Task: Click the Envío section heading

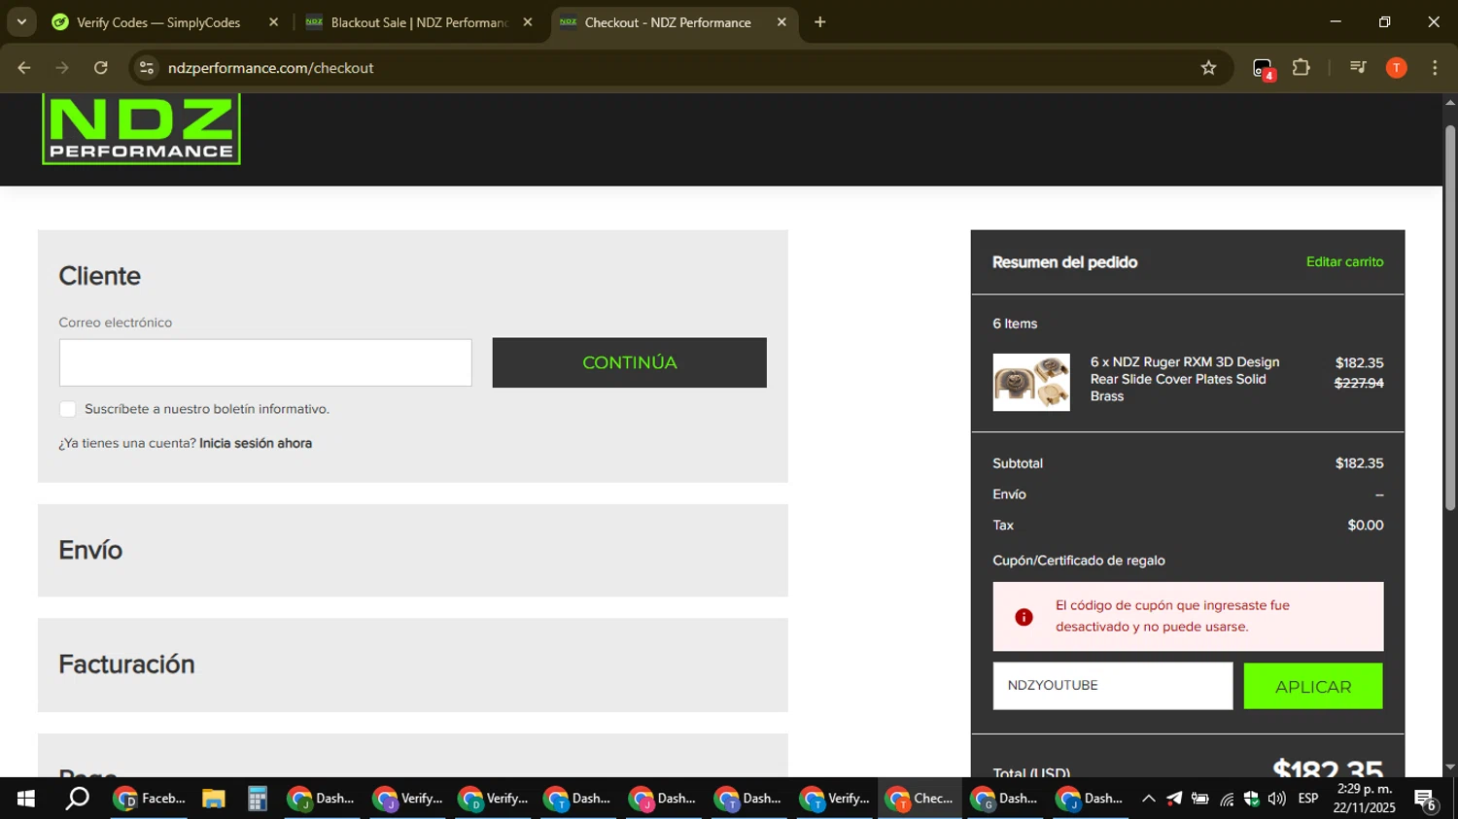Action: pos(90,550)
